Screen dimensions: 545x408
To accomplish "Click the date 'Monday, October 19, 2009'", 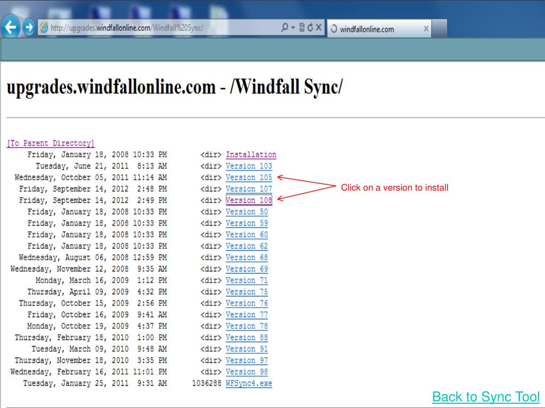I will 78,327.
